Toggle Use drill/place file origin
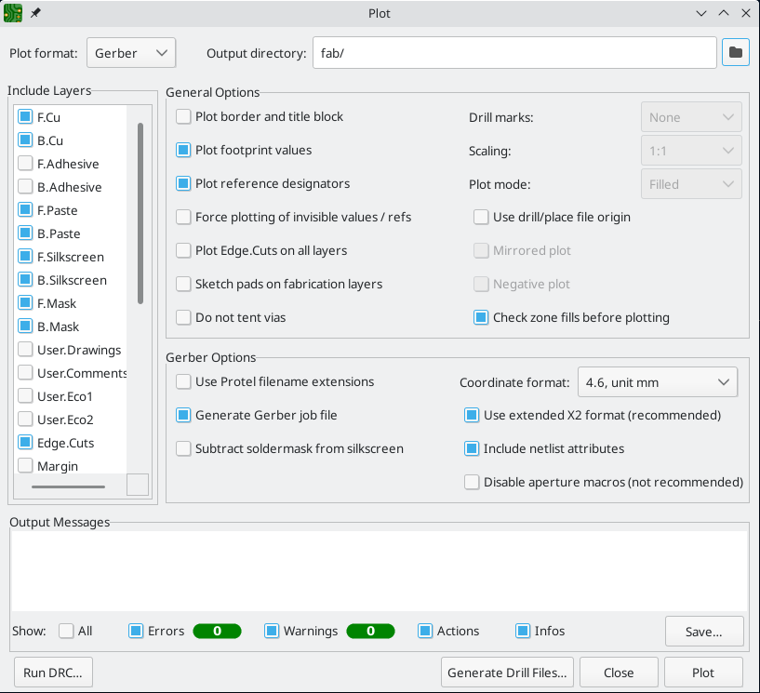The image size is (760, 693). pos(482,217)
